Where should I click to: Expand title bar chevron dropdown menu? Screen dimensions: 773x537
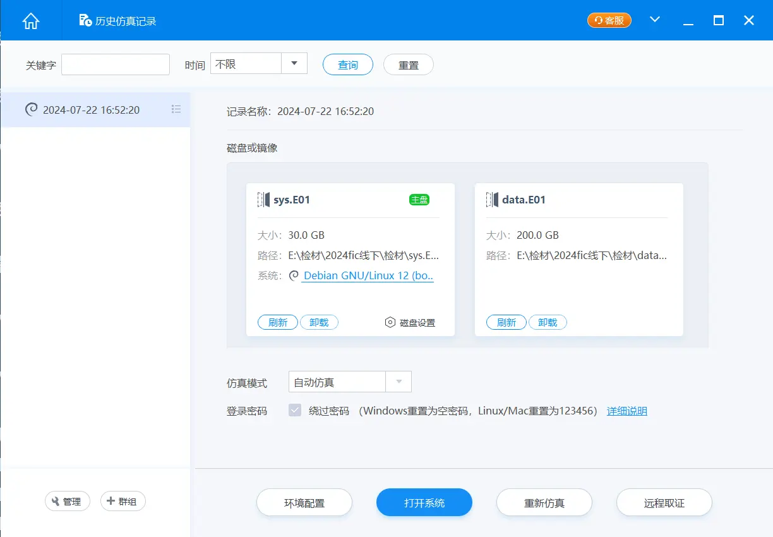[655, 20]
